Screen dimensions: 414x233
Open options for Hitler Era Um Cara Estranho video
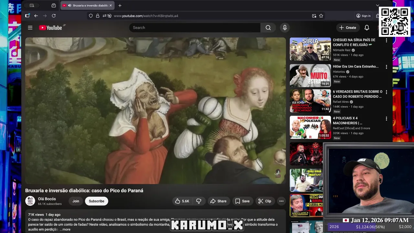[386, 67]
